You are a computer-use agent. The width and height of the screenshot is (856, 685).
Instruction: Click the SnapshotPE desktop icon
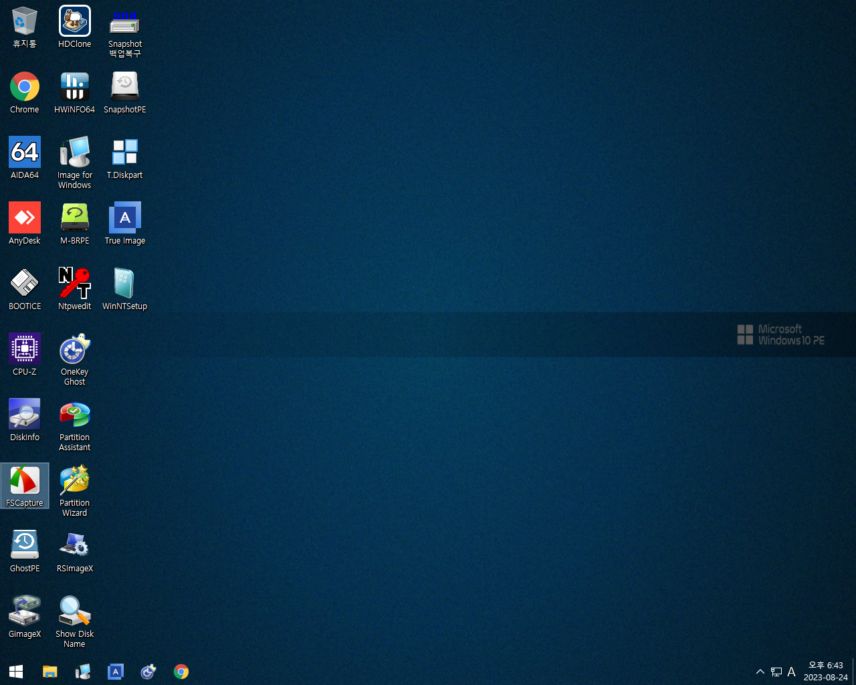[x=125, y=93]
